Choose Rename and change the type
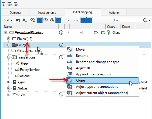This screenshot has width=152, height=119. point(102,62)
